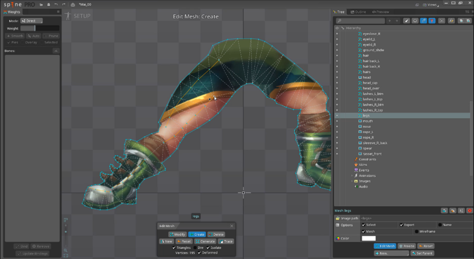Click the white Color swatch

(368, 238)
